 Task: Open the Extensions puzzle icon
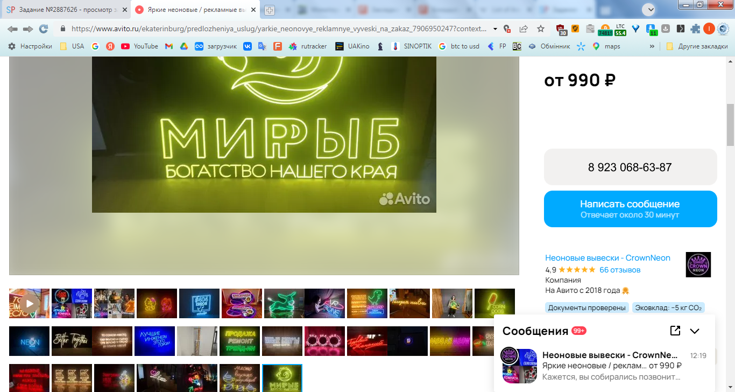(x=695, y=29)
